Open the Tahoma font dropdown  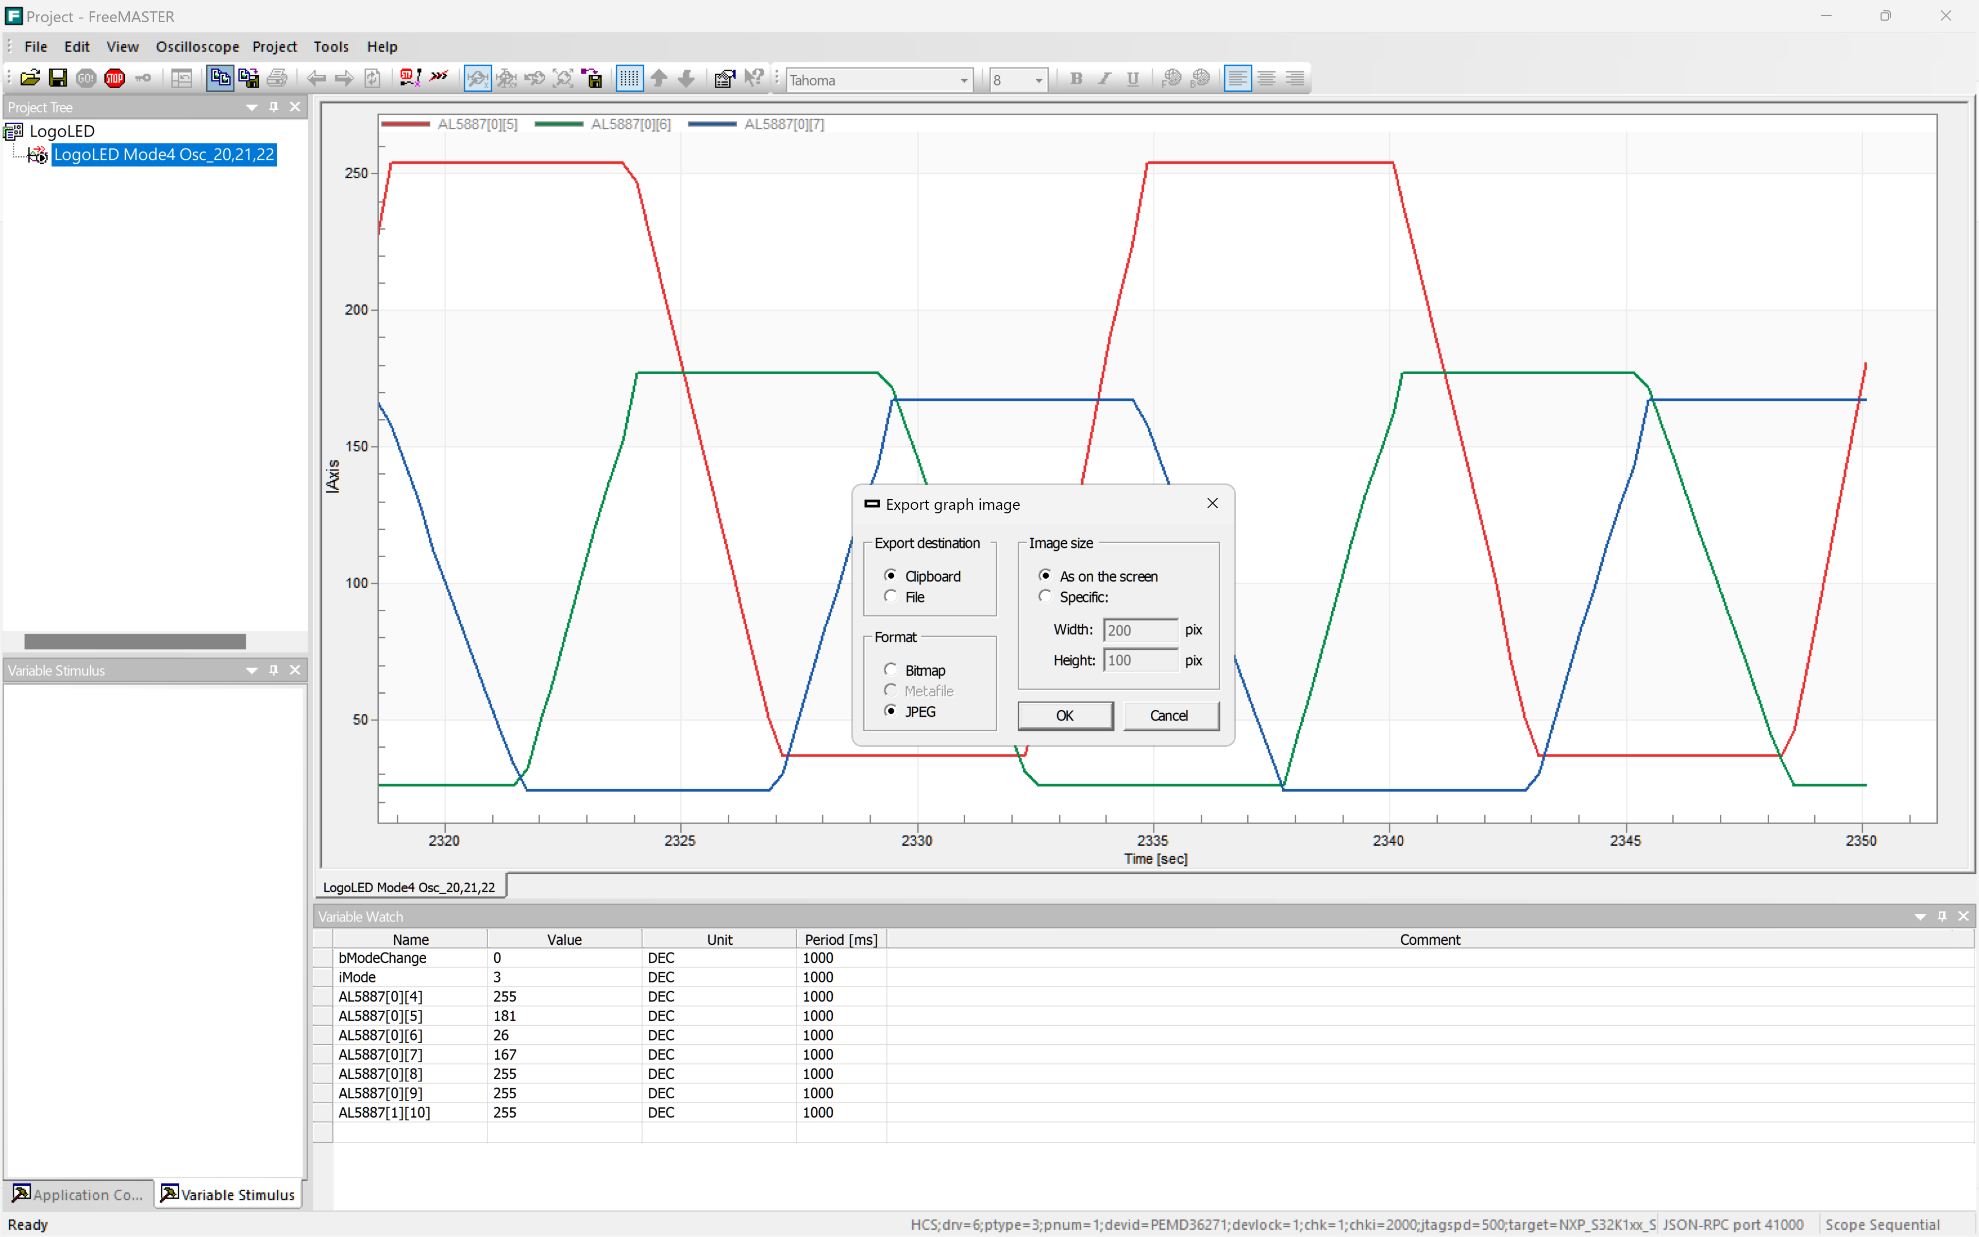[964, 80]
